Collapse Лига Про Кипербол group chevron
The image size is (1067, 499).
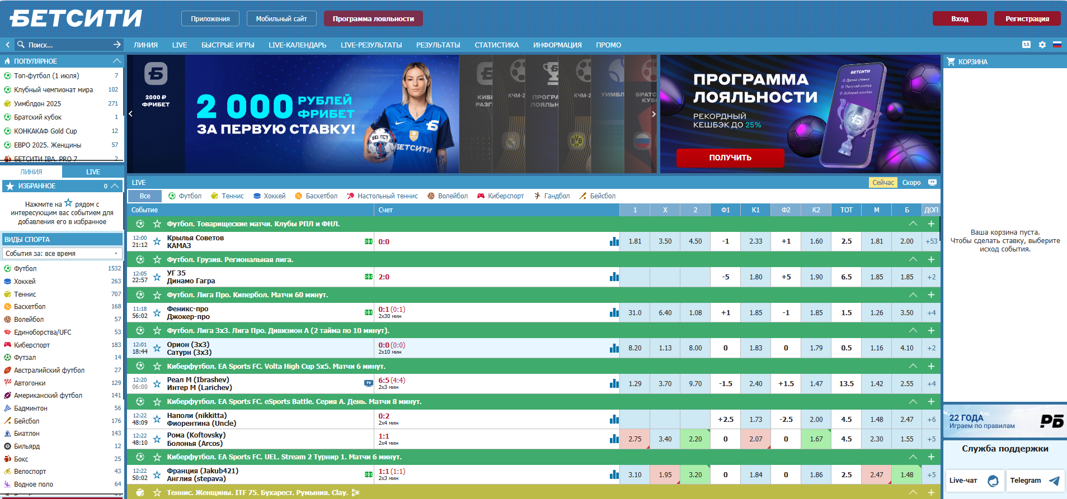[913, 294]
